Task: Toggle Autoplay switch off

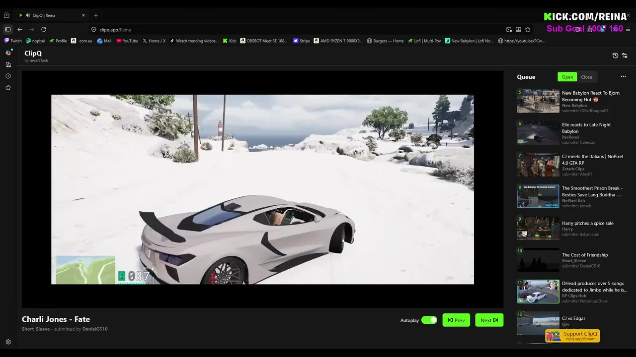Action: tap(429, 320)
